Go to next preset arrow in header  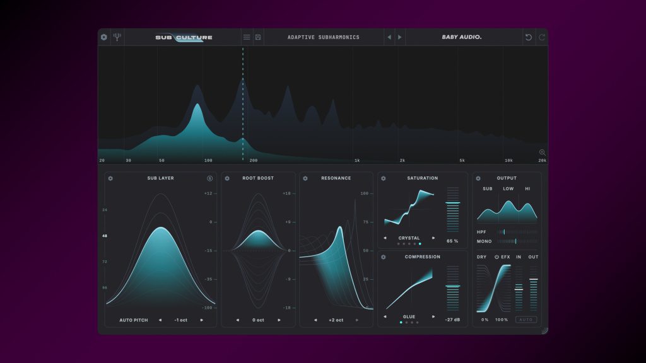click(399, 37)
